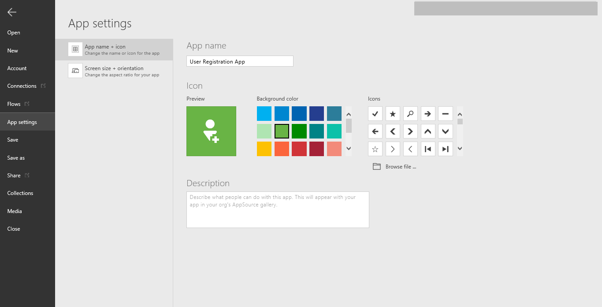This screenshot has width=602, height=307.
Task: Choose the bright turquoise swatch
Action: tap(334, 131)
